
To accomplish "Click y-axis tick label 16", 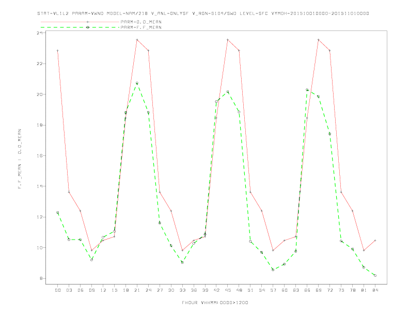I will click(x=40, y=155).
